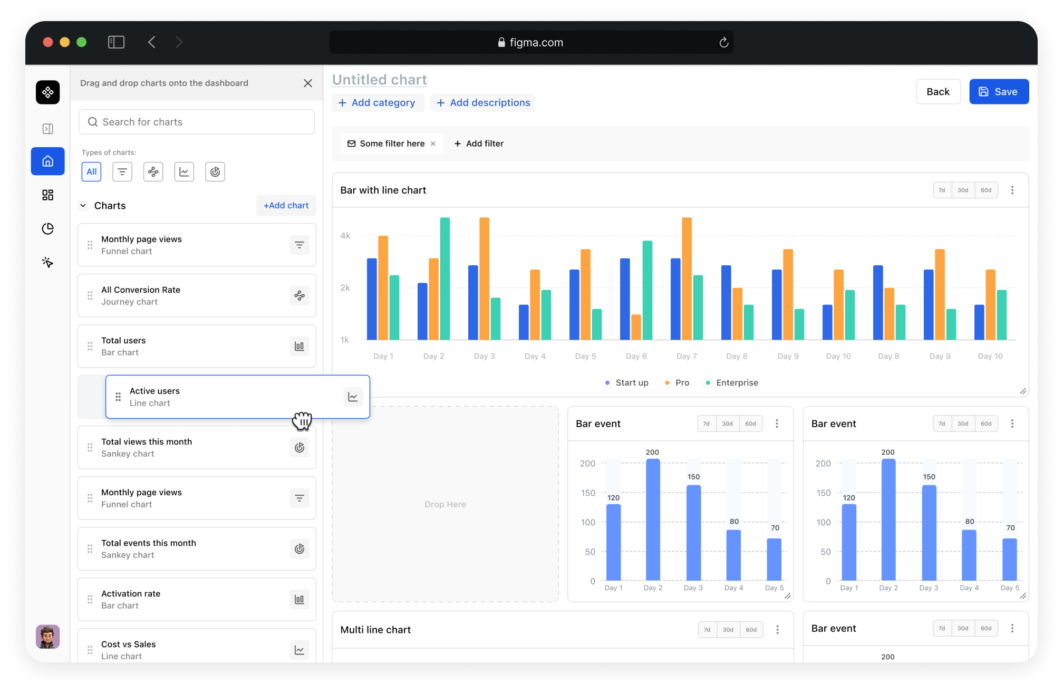Viewport: 1063px width, 692px height.
Task: Click the home icon in sidebar
Action: (x=47, y=161)
